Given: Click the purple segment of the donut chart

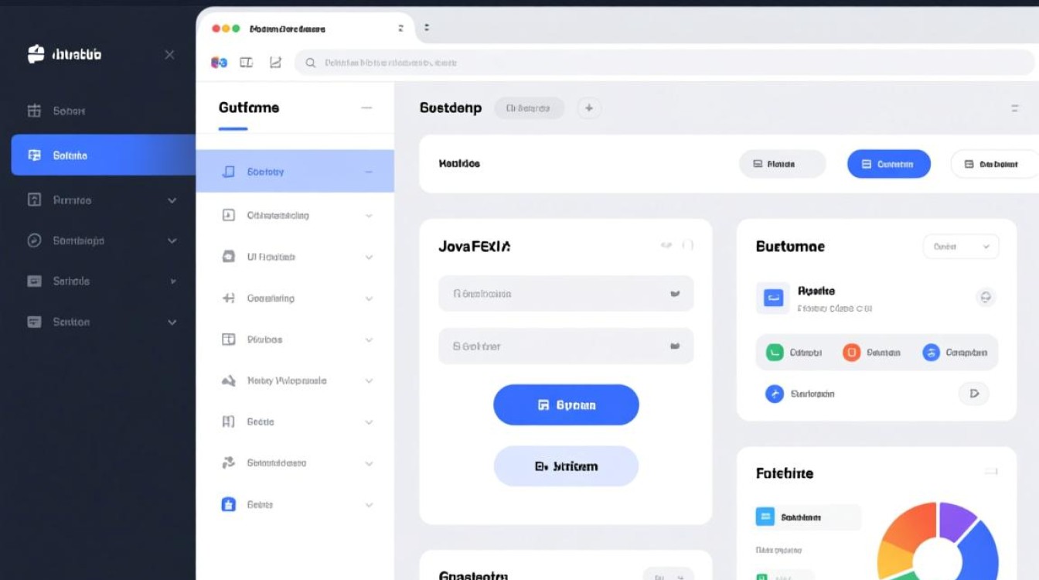Looking at the screenshot, I should 956,518.
